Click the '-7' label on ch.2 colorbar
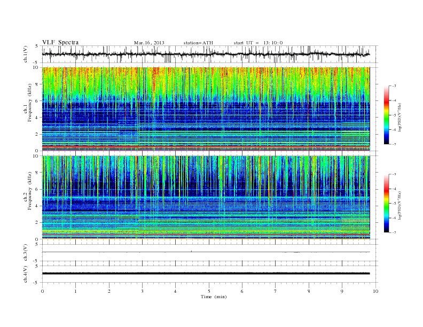 (394, 232)
